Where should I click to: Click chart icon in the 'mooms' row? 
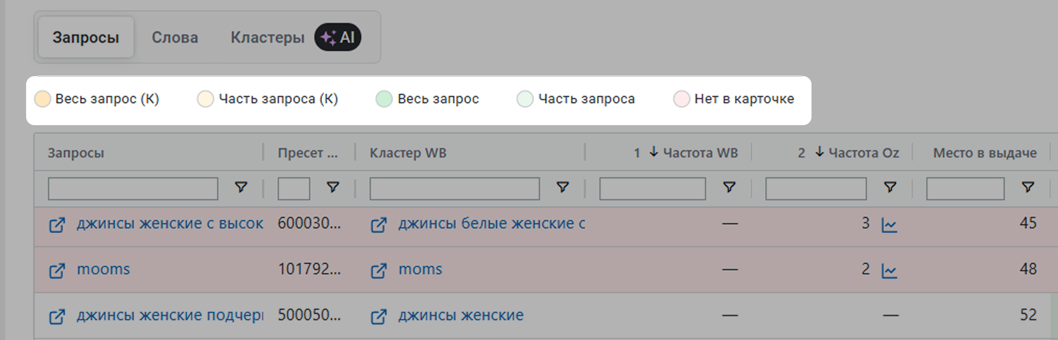[x=889, y=271]
